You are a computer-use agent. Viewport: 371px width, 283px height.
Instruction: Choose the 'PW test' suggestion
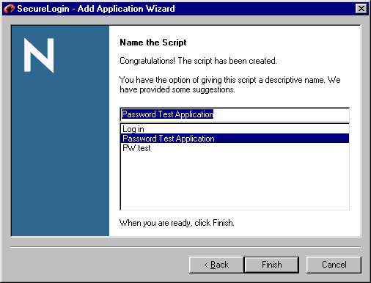click(235, 148)
